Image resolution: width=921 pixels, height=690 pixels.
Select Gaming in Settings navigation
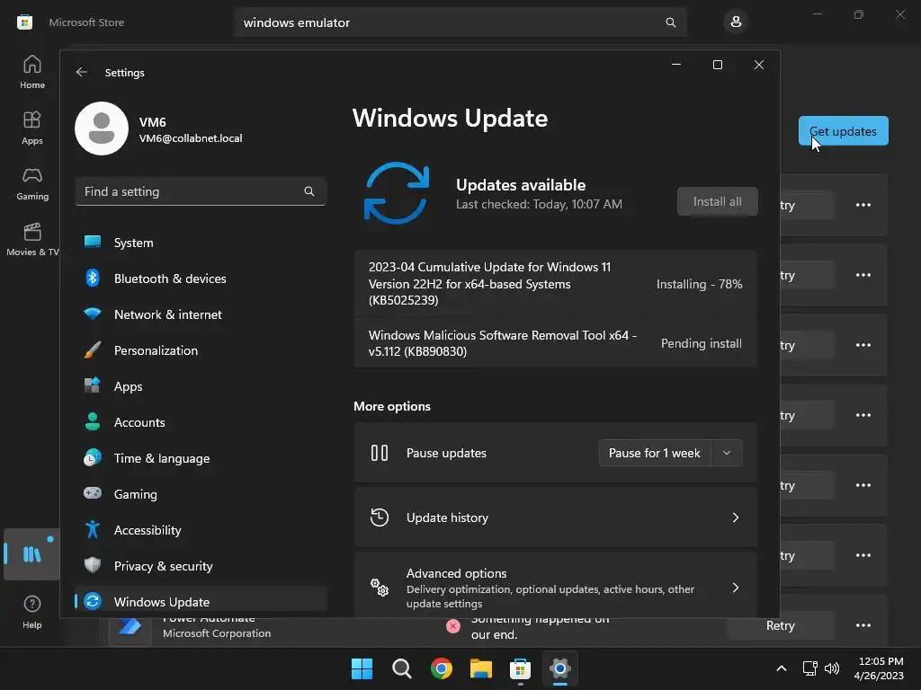[x=201, y=494]
